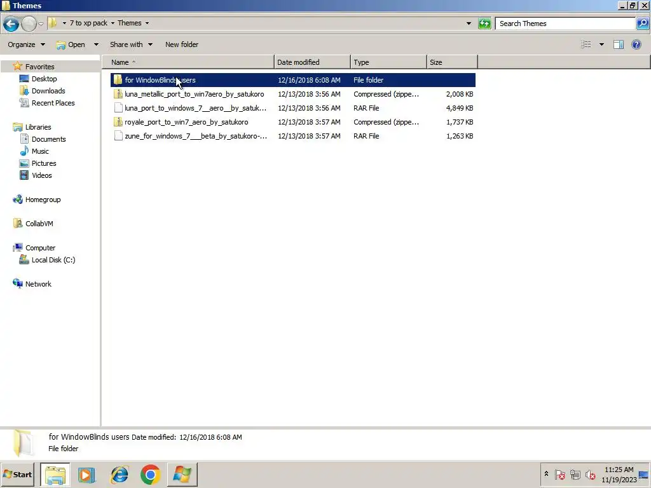Image resolution: width=651 pixels, height=488 pixels.
Task: Select 'Themes' breadcrumb in address bar
Action: pyautogui.click(x=130, y=23)
